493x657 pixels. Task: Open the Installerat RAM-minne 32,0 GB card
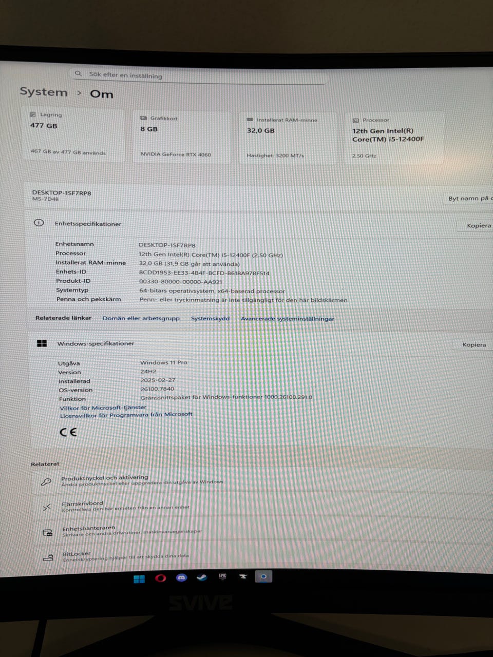click(289, 138)
